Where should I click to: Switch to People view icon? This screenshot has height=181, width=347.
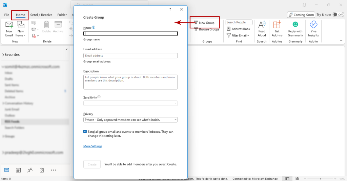click(30, 170)
